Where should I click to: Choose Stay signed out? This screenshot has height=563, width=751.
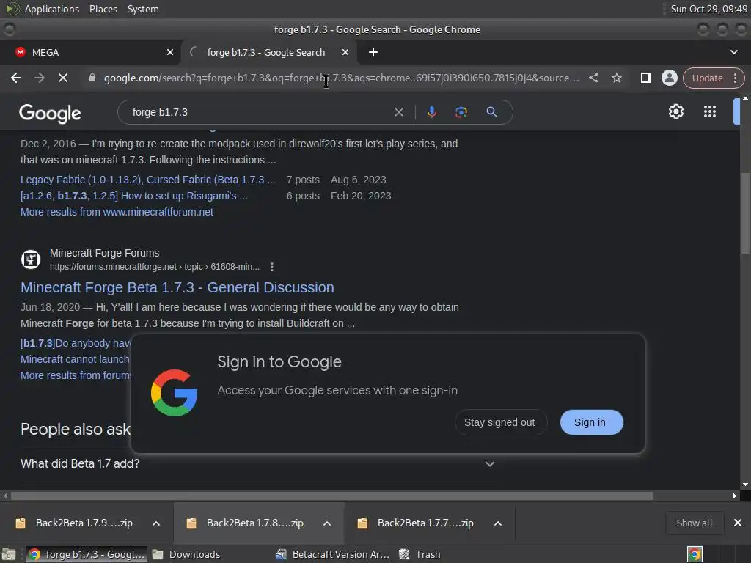point(499,422)
